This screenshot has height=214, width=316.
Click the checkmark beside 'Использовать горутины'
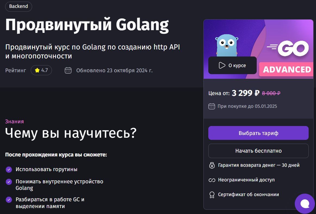9,169
